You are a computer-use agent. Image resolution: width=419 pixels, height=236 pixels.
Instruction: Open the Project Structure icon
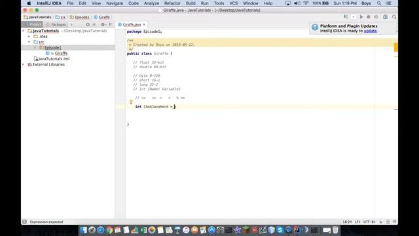(x=386, y=17)
